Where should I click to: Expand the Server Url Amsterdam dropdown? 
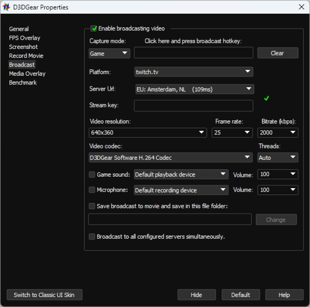(195, 89)
